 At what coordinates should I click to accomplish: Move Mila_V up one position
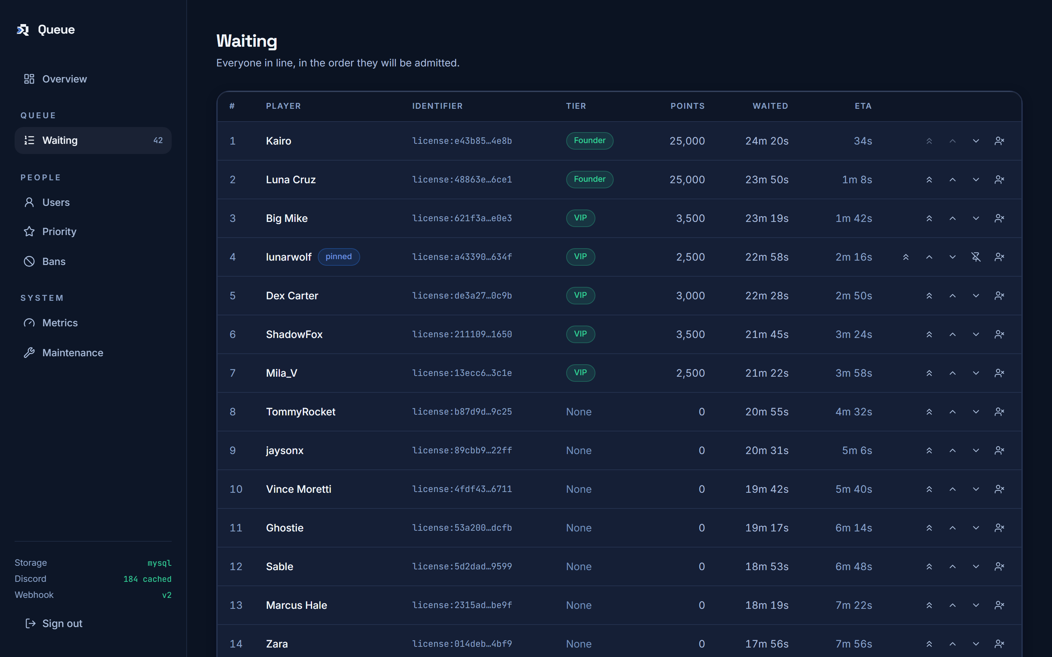click(952, 373)
